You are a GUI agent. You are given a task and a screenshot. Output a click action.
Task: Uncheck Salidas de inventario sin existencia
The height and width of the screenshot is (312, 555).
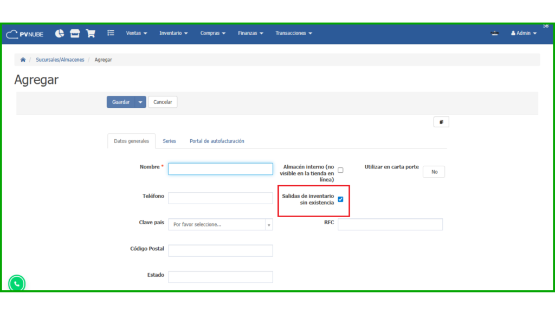tap(340, 199)
